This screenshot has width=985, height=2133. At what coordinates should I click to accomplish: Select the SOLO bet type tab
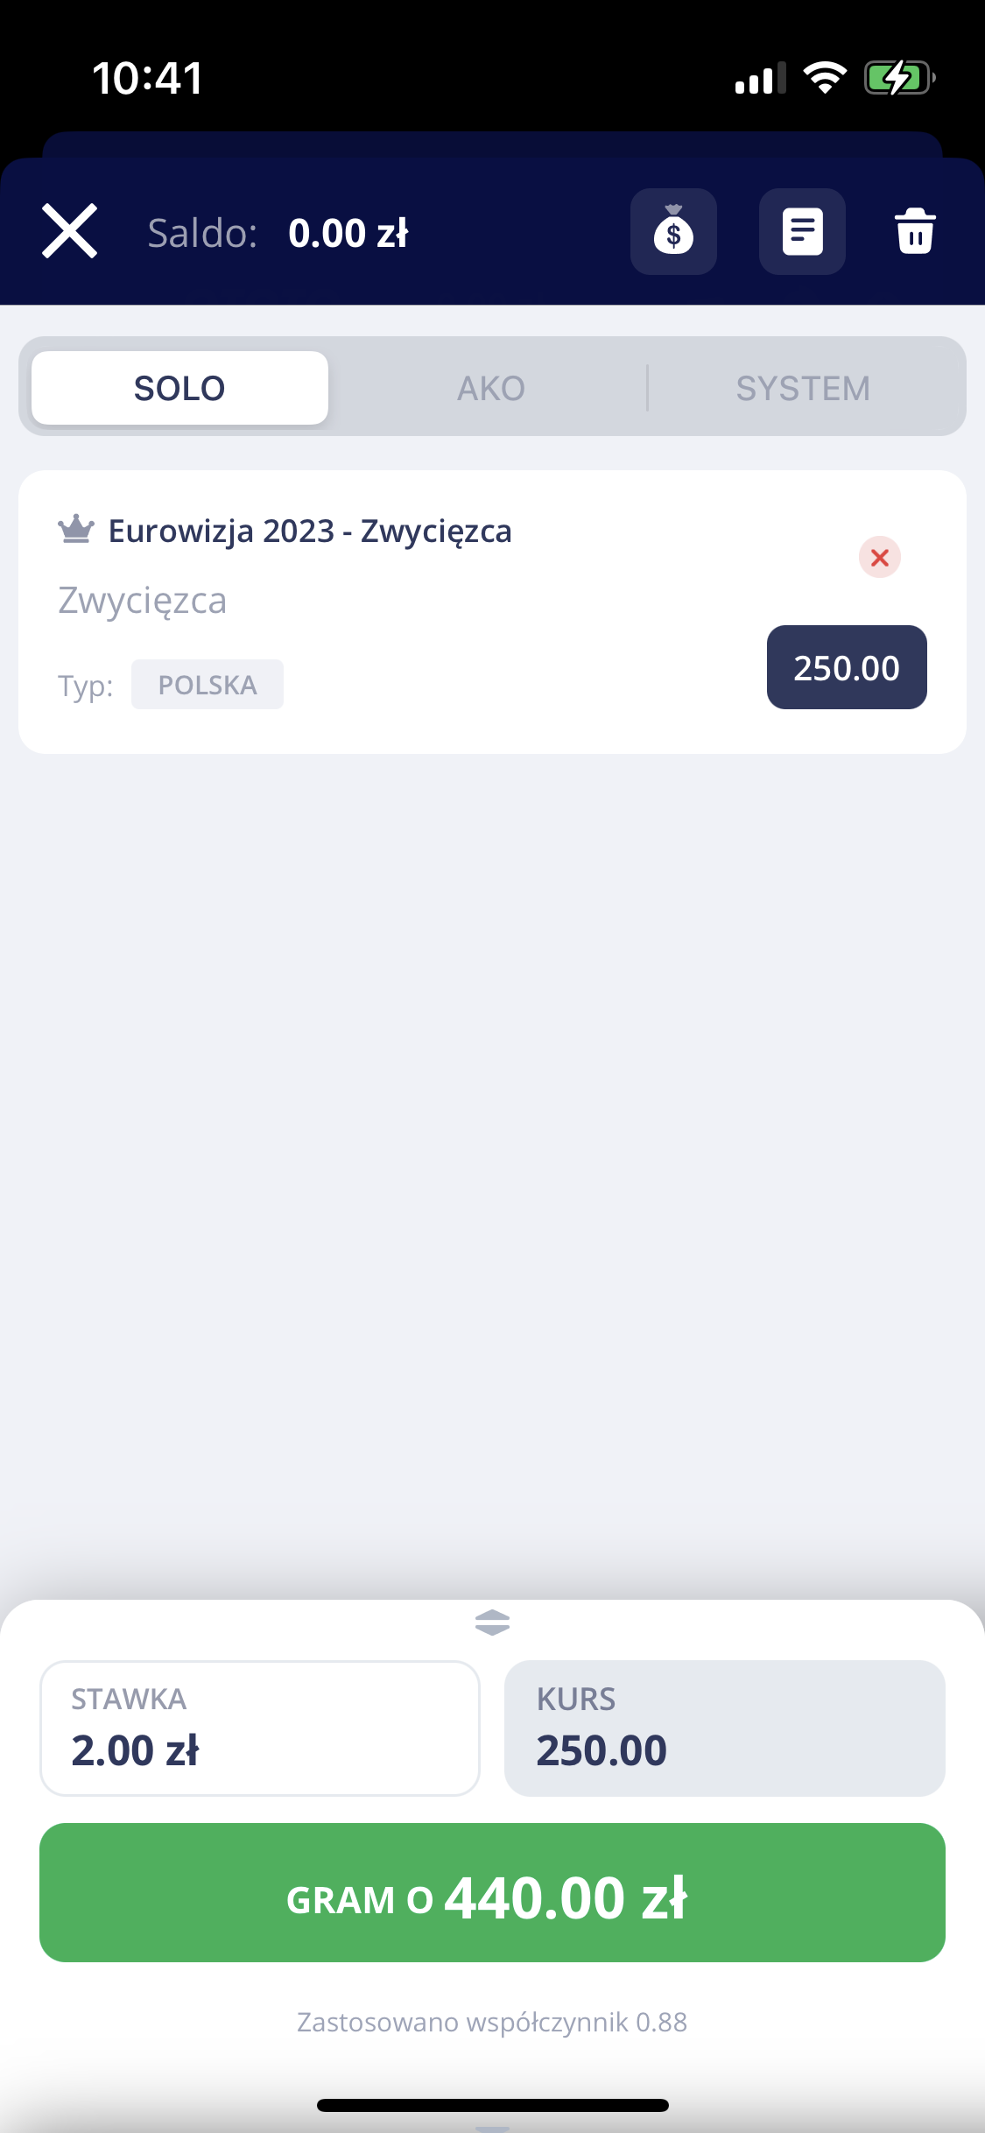[x=179, y=388]
